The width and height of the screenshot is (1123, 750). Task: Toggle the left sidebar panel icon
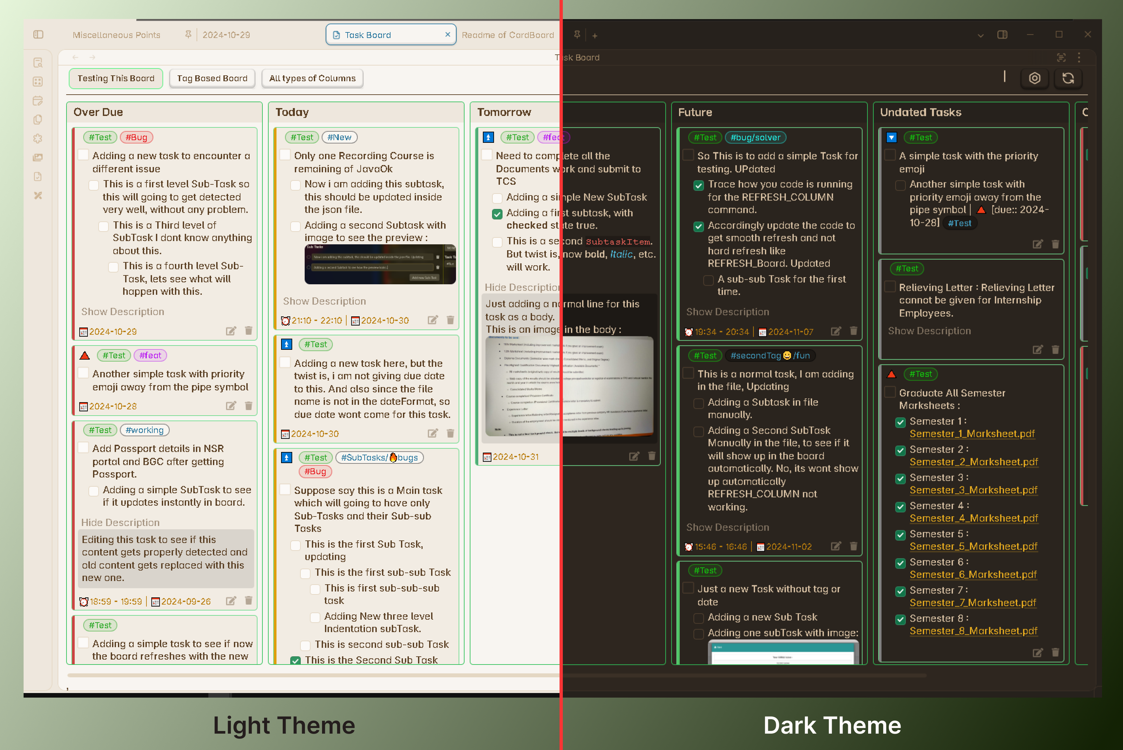point(38,34)
